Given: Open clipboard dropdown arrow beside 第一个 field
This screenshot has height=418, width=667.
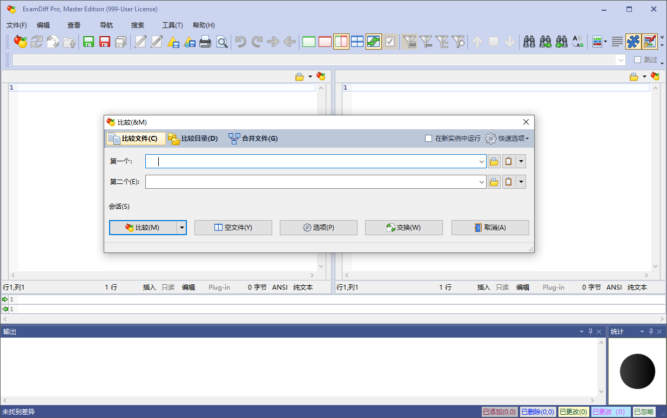Looking at the screenshot, I should (x=521, y=161).
